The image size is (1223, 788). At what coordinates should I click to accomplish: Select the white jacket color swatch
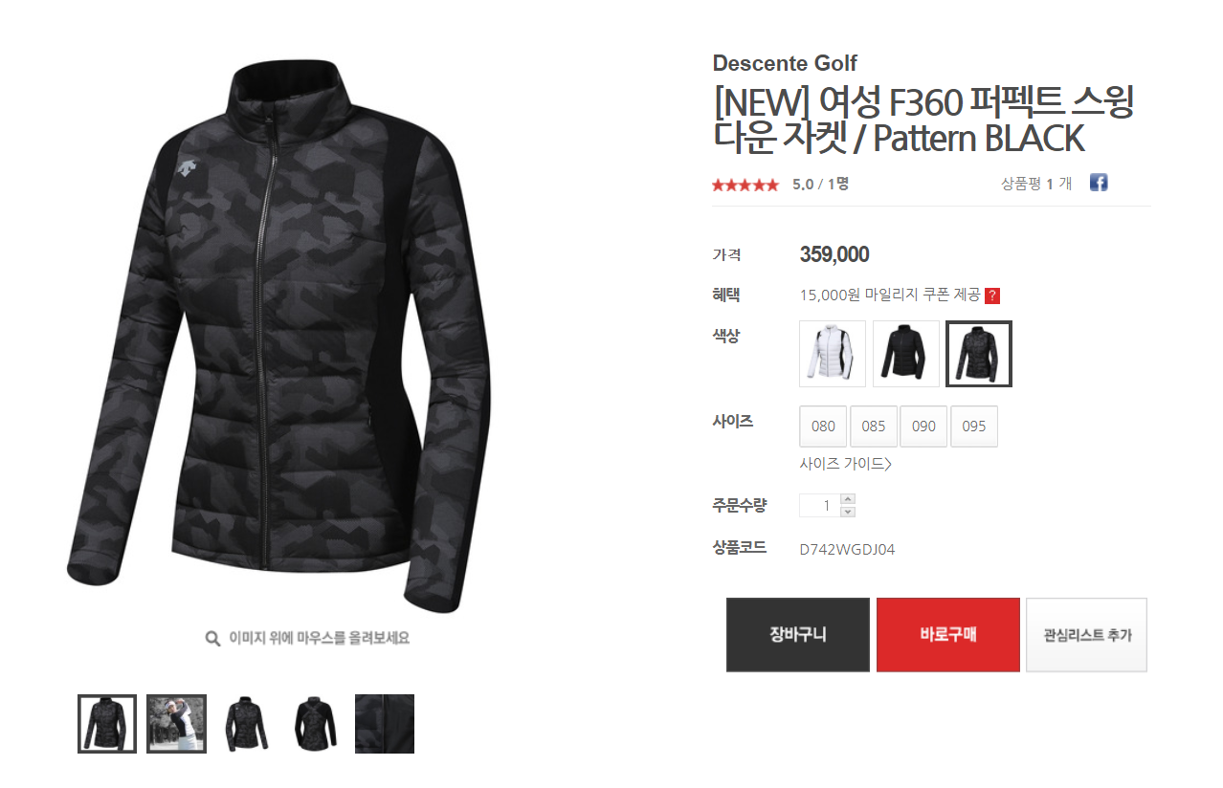point(833,354)
